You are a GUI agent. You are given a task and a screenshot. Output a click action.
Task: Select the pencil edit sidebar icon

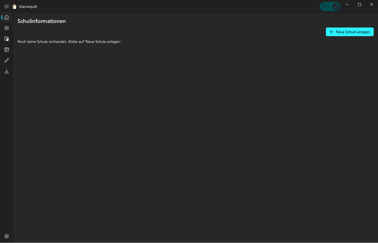pos(7,60)
